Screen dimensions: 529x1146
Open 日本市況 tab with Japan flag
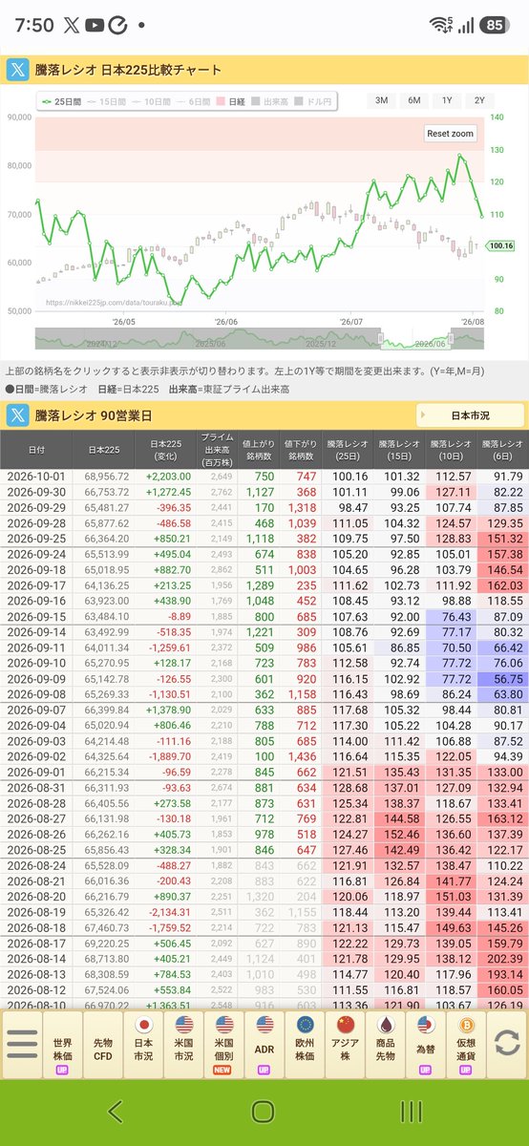(x=143, y=1044)
